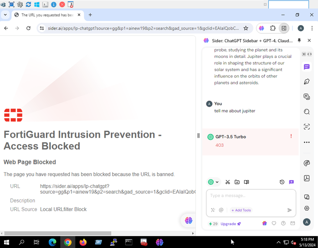Click the red exclamation error icon on GPT-3.5 Turbo
The height and width of the screenshot is (248, 318).
[291, 136]
